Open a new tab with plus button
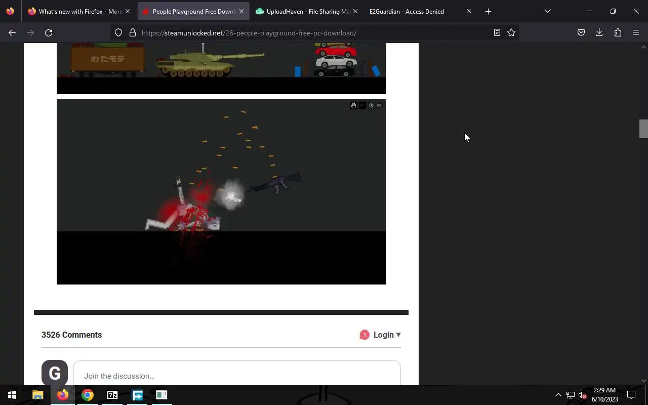 pos(489,11)
